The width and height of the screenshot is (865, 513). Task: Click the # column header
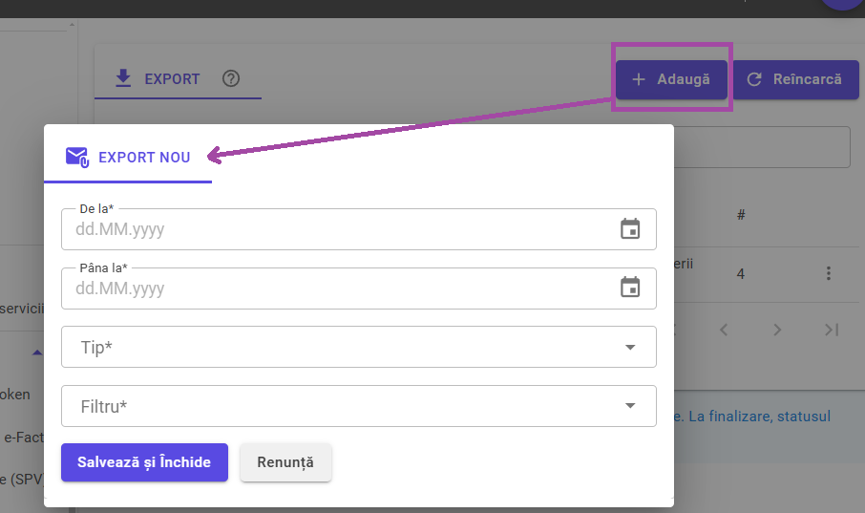(741, 215)
